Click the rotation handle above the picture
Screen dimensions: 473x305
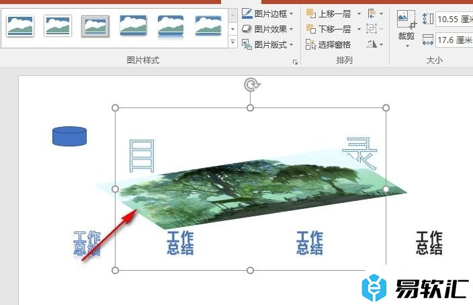(251, 85)
